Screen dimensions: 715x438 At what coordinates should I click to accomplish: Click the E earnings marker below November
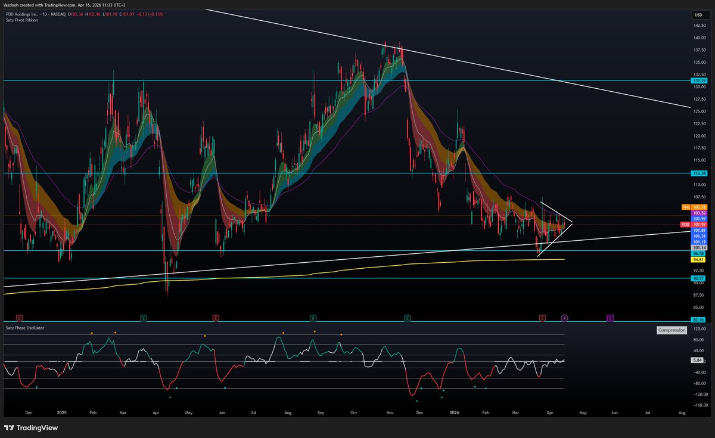click(408, 318)
